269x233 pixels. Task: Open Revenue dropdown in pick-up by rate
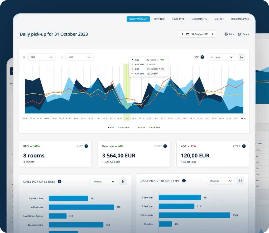[x=104, y=182]
